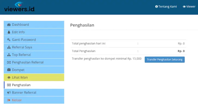
Task: Click the Top Referral sitemap icon
Action: 9,55
